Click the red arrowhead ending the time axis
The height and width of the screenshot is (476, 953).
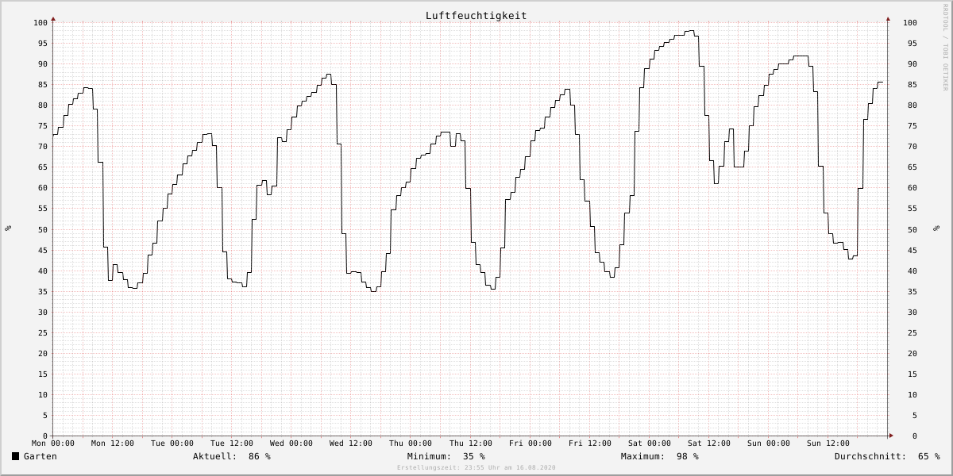coord(891,436)
